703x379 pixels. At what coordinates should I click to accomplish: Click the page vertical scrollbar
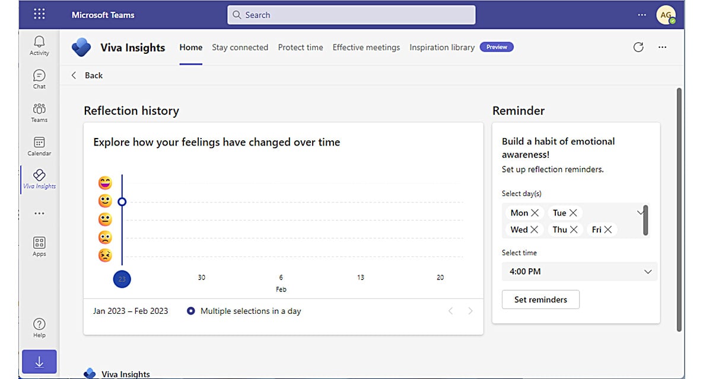[679, 210]
